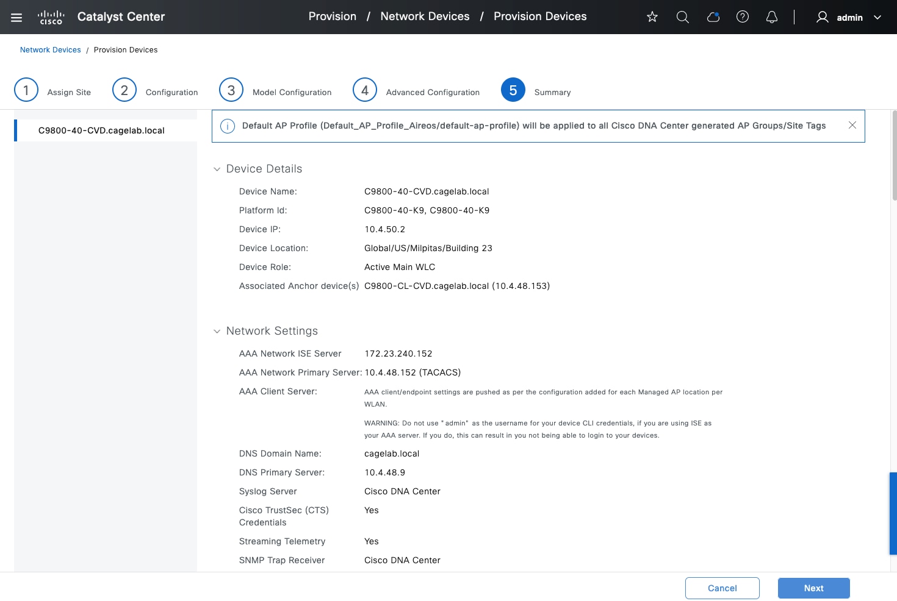Click the Next button
This screenshot has height=601, width=897.
813,588
